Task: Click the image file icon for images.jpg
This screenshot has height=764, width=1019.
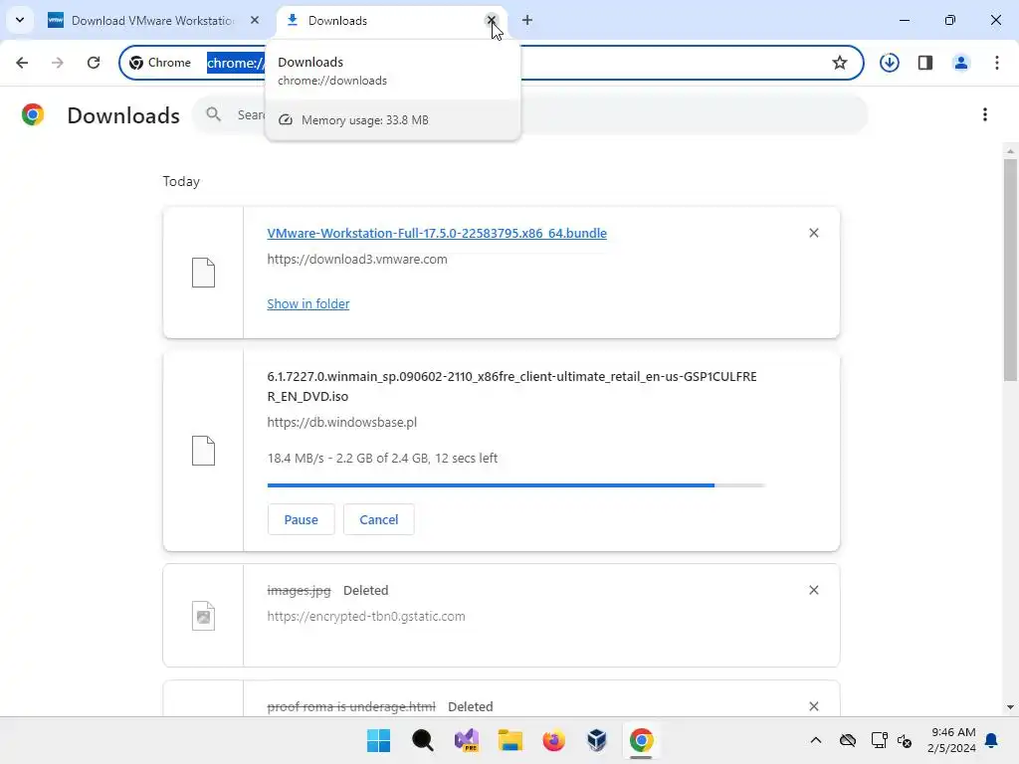Action: point(203,615)
